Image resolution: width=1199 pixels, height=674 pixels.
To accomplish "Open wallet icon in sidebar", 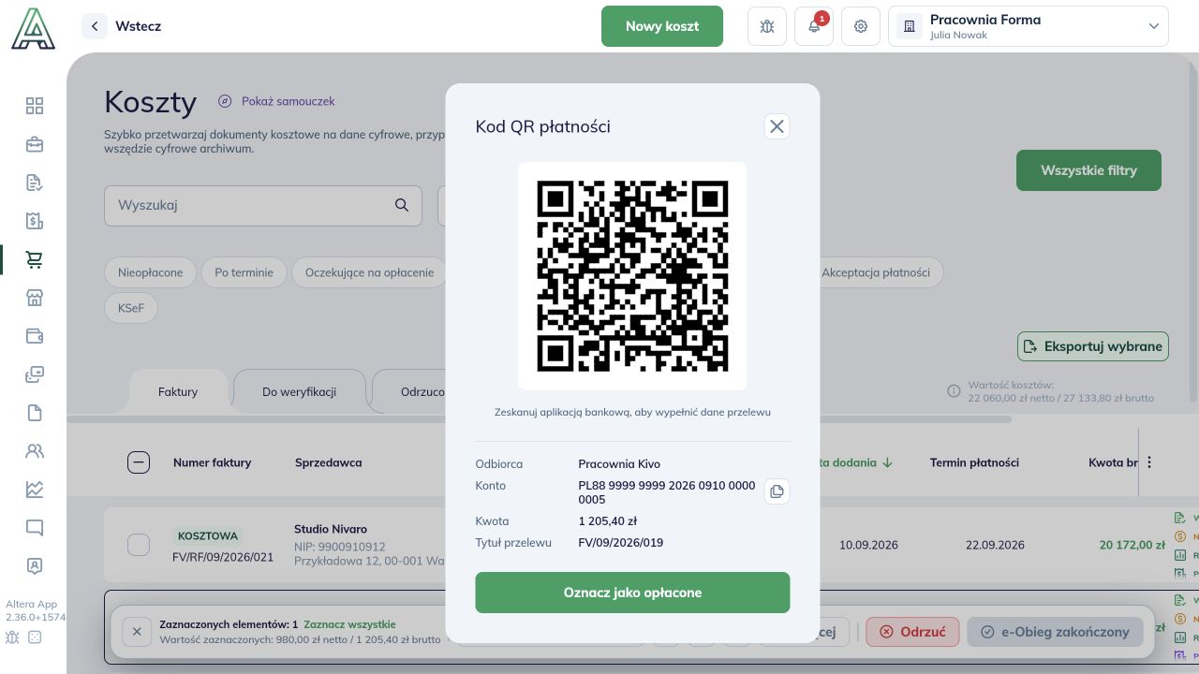I will click(35, 336).
